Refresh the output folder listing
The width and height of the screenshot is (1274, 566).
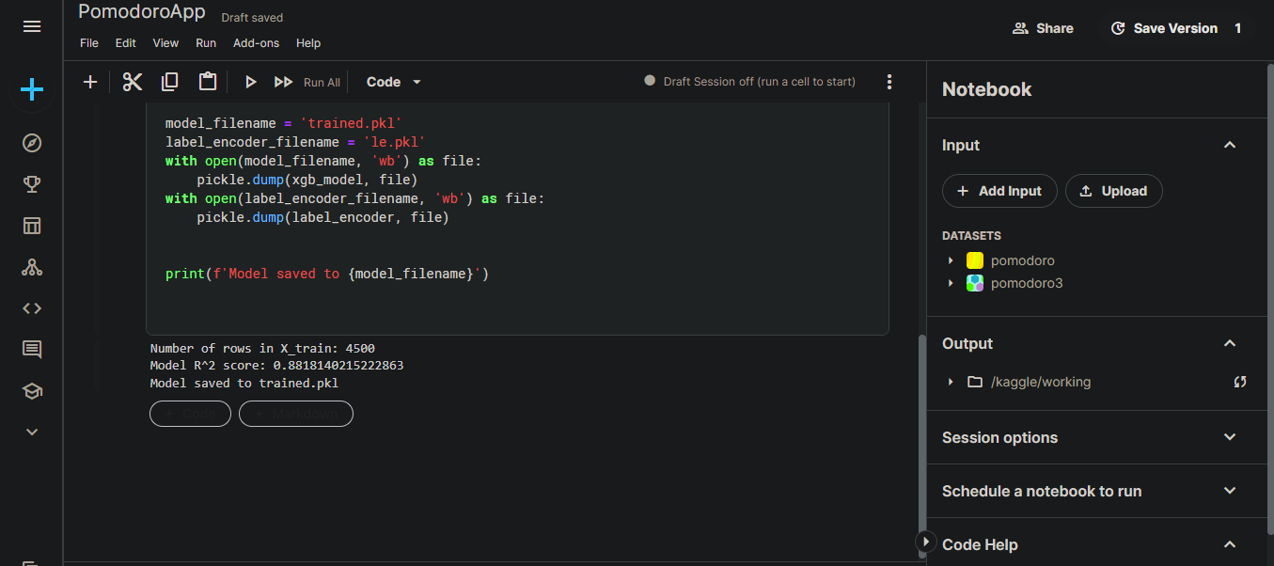(1240, 382)
